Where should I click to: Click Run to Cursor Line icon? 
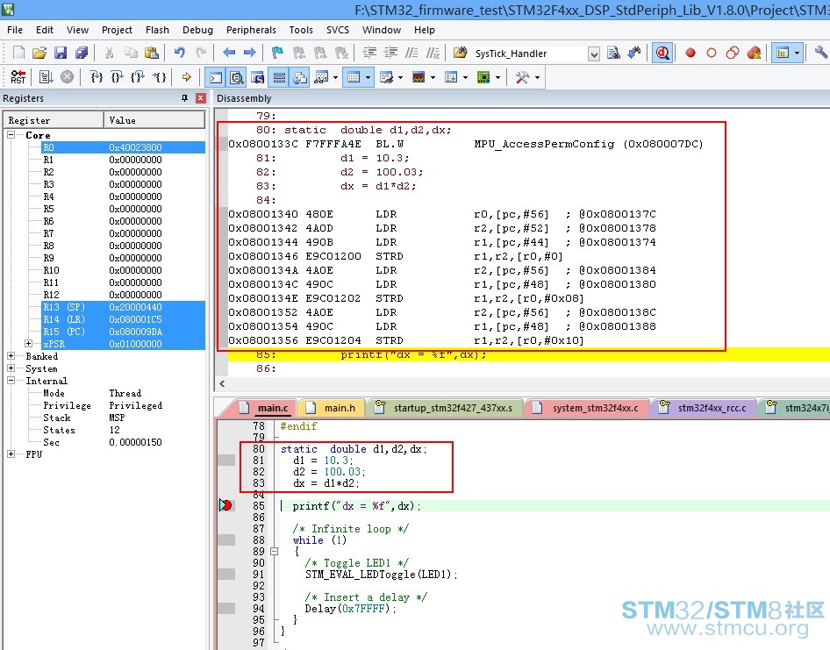(160, 77)
